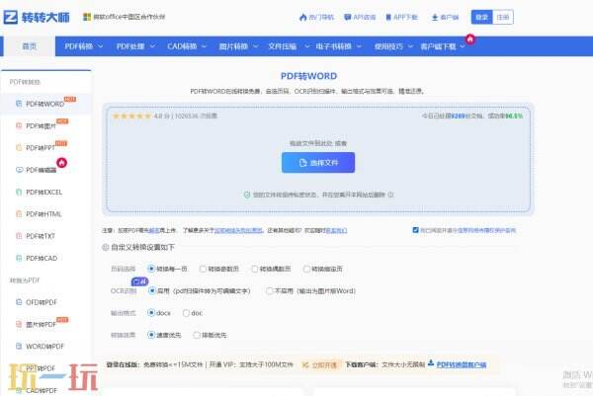This screenshot has height=396, width=593.
Task: Click the PDF编辑器 sidebar eye icon
Action: [20, 170]
